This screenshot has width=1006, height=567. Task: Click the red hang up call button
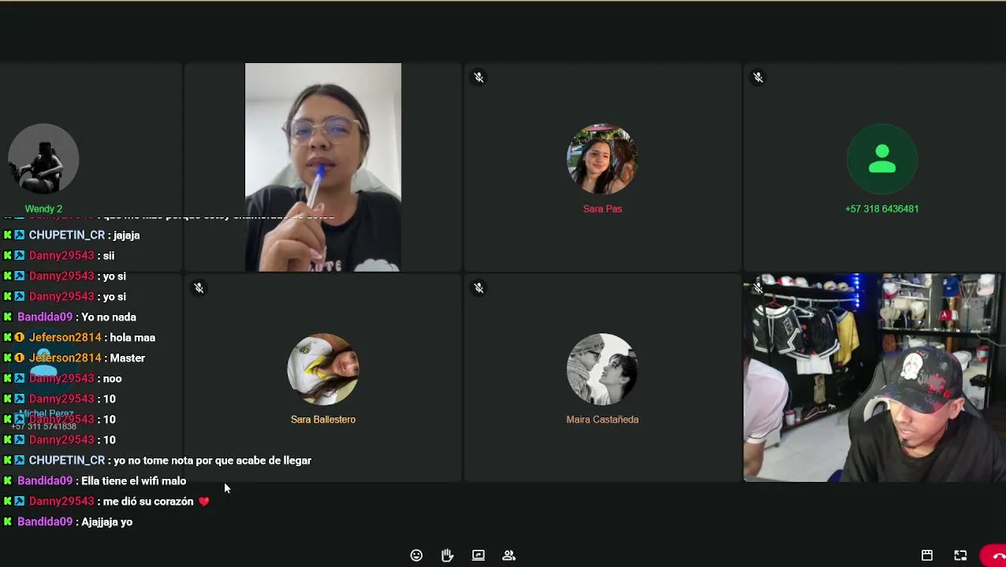[995, 555]
